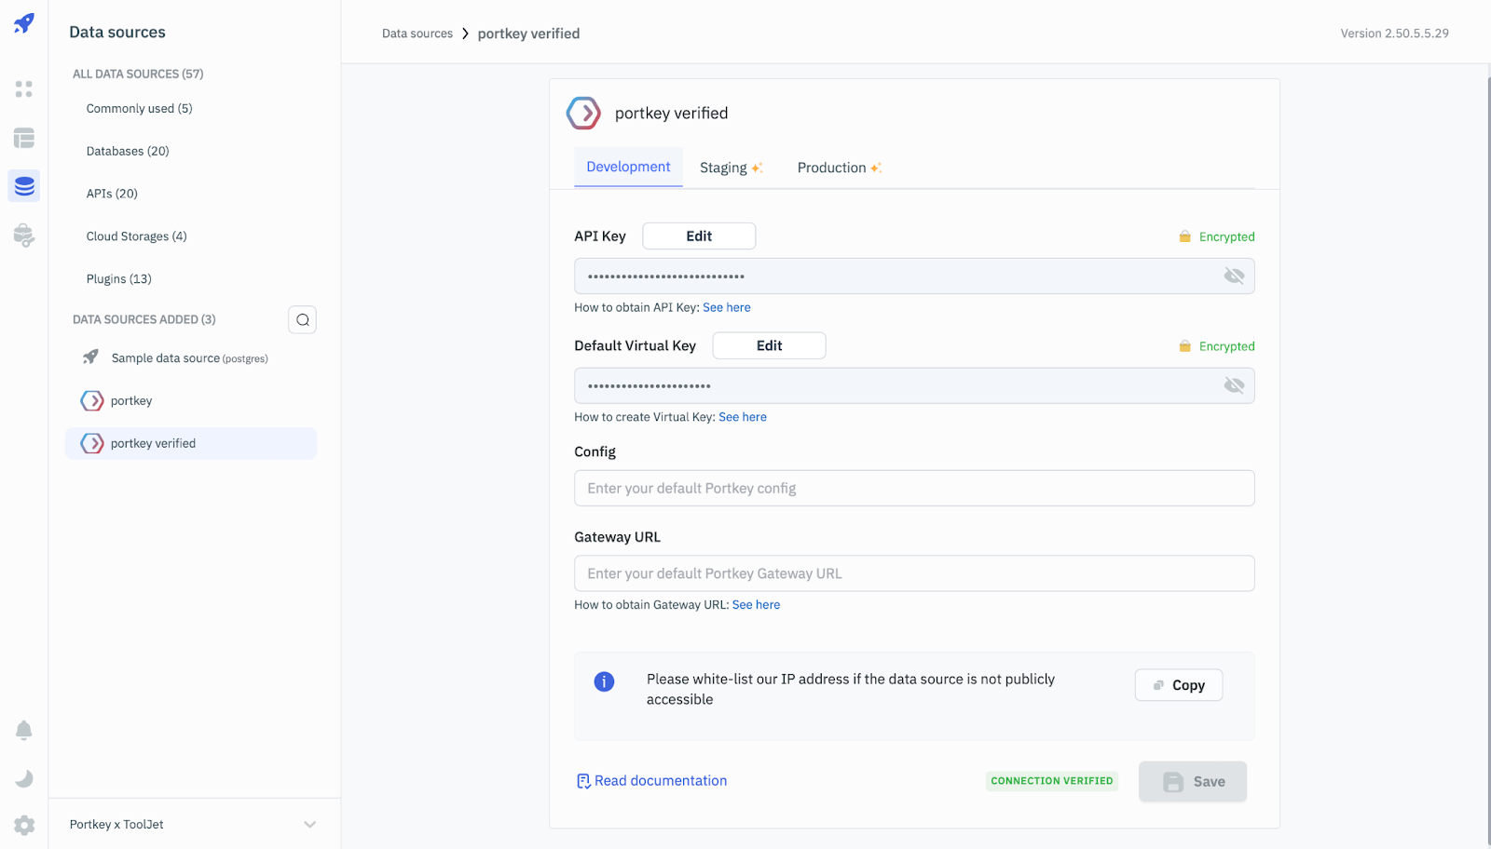Select portkey verified data source in sidebar
Viewport: 1491px width, 849px height.
coord(191,444)
